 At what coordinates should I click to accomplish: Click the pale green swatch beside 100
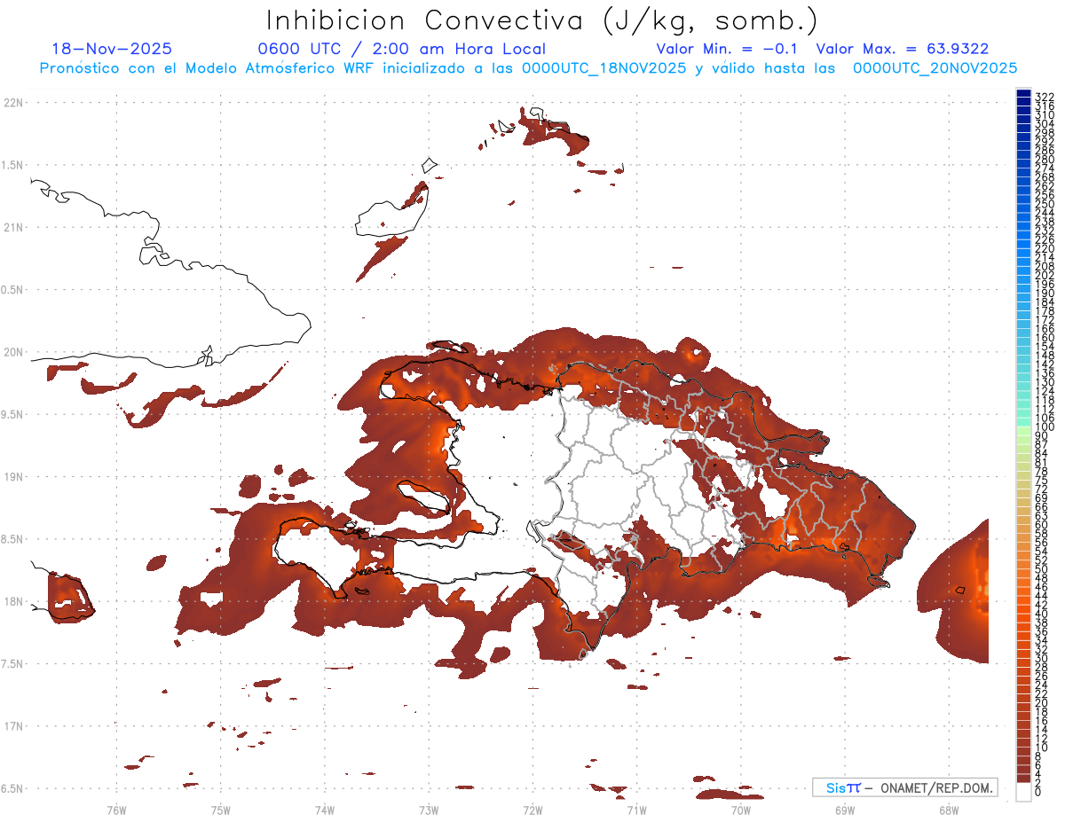click(x=1023, y=432)
